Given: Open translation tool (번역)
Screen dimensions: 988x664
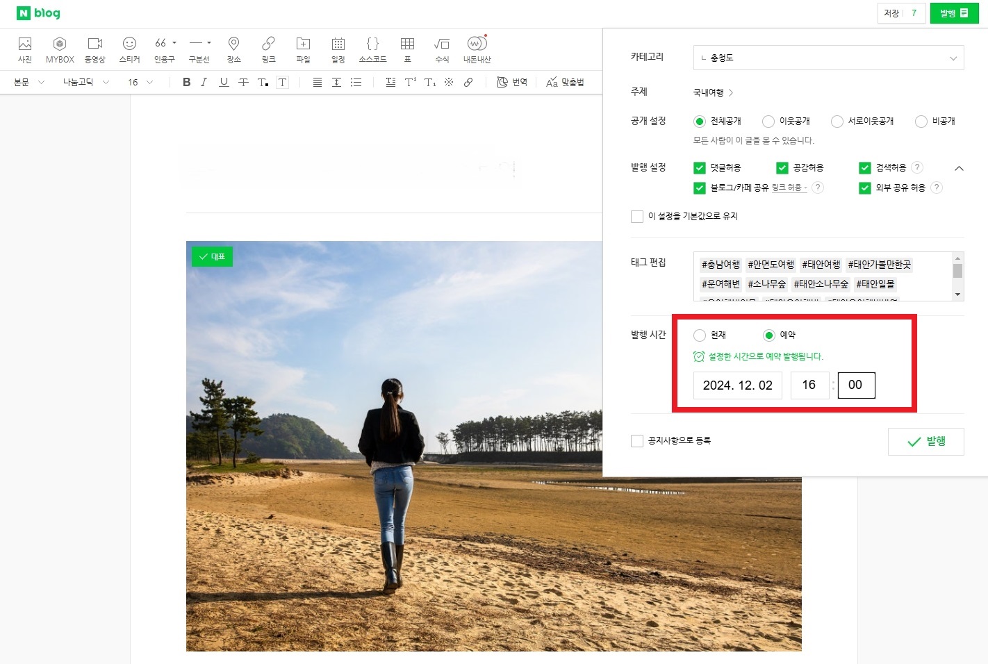Looking at the screenshot, I should tap(512, 82).
